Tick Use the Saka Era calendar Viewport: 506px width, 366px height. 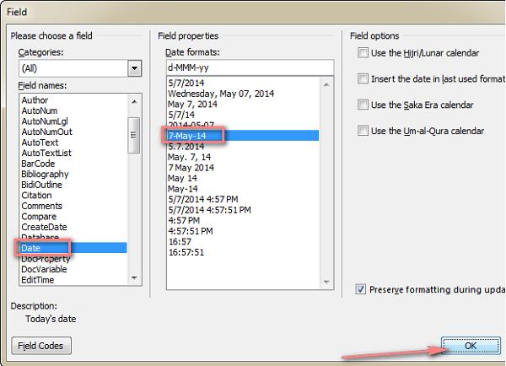pyautogui.click(x=363, y=105)
